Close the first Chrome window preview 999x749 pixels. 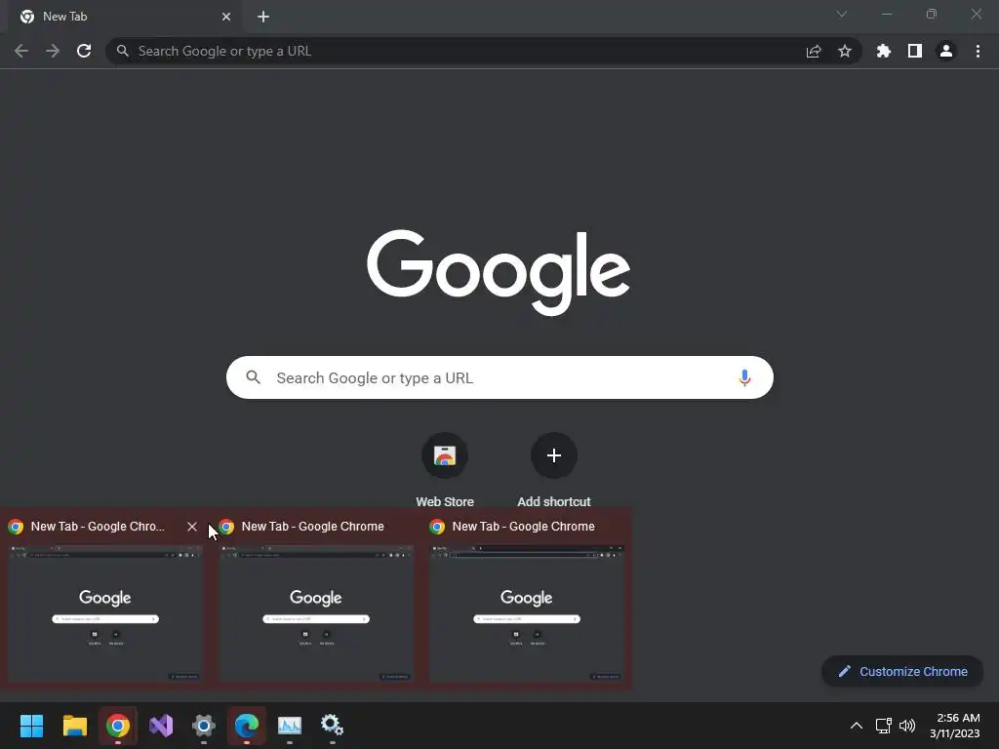(192, 526)
